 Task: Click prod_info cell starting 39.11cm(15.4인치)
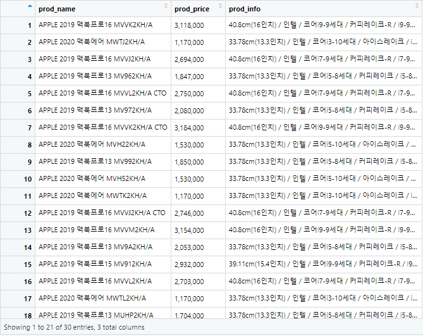tap(324, 264)
